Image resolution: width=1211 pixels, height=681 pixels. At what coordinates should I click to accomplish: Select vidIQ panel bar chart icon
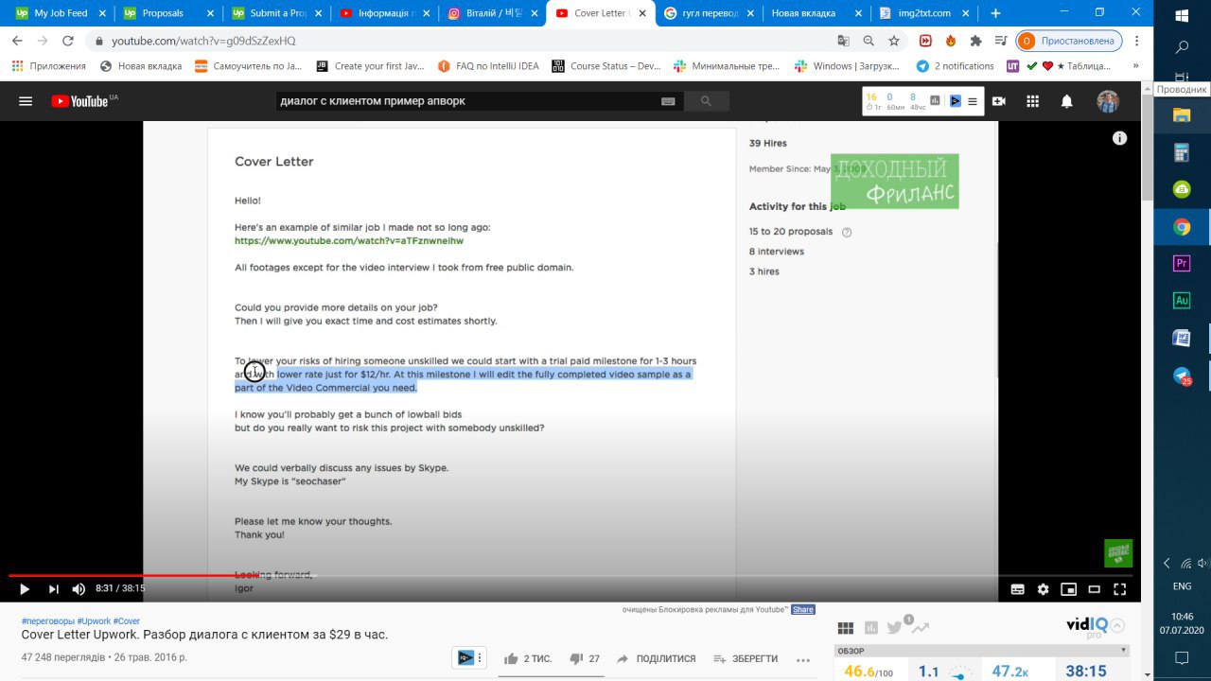tap(870, 628)
